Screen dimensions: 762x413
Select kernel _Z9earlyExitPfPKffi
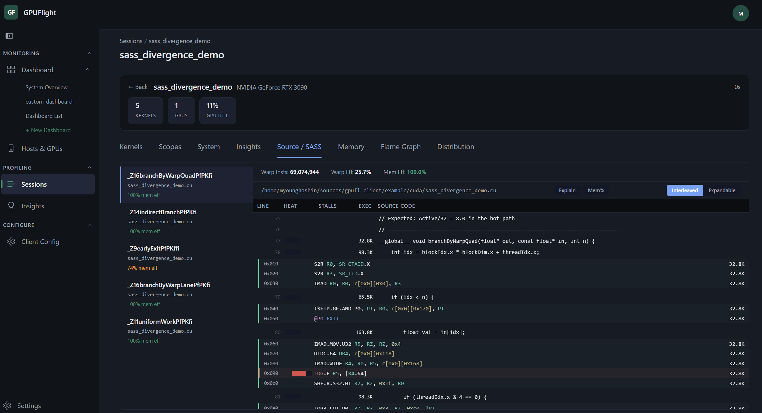187,258
